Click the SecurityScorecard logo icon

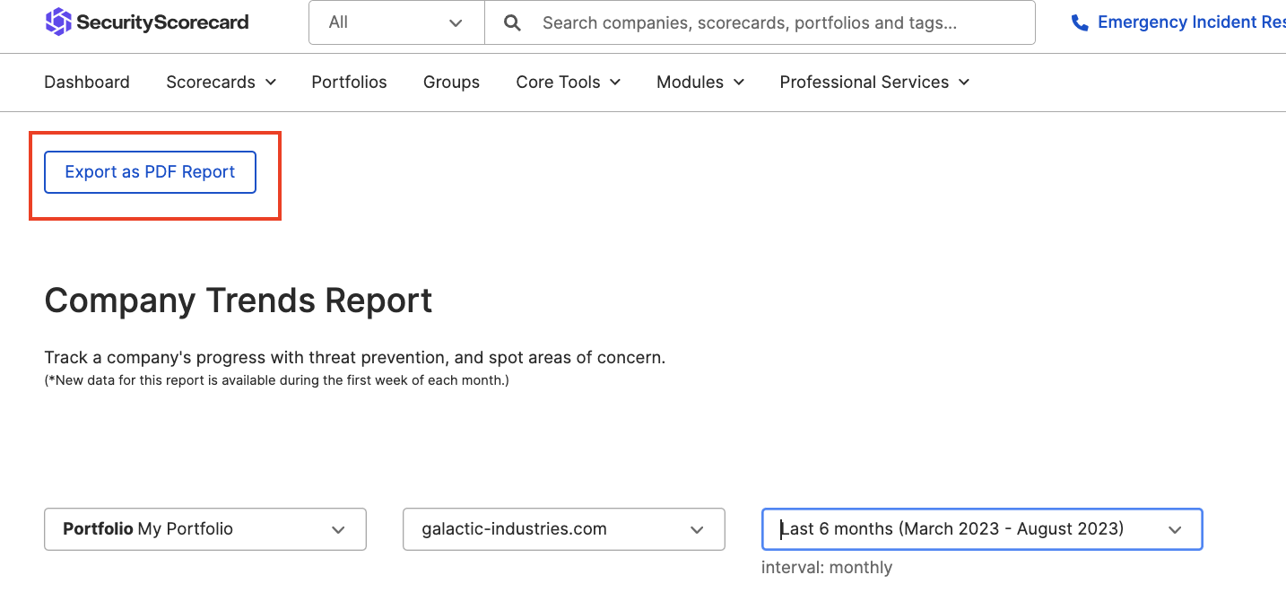pos(58,22)
